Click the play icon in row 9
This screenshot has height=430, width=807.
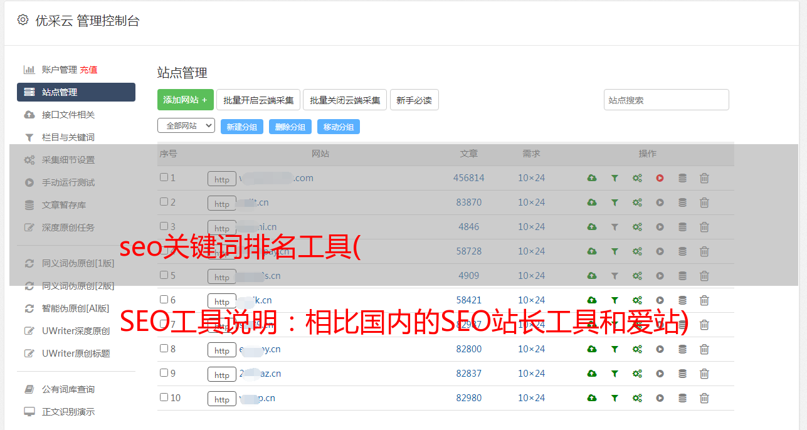(660, 374)
